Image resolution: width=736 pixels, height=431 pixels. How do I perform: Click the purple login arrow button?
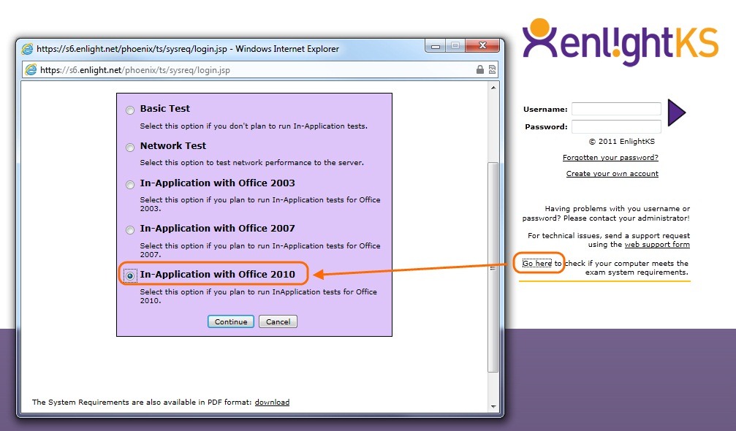click(x=676, y=113)
